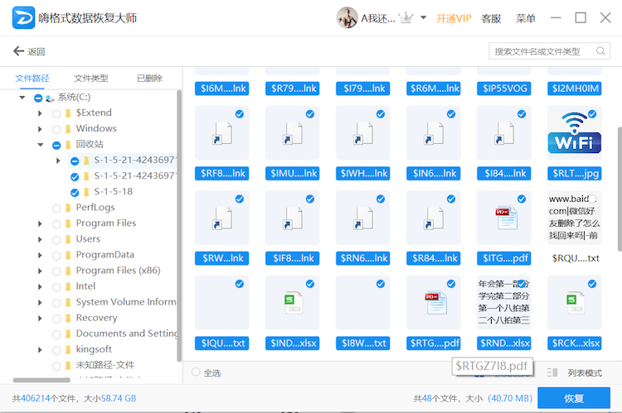Uncheck the S-1-5-18 folder checkbox
The height and width of the screenshot is (413, 622).
click(x=75, y=192)
